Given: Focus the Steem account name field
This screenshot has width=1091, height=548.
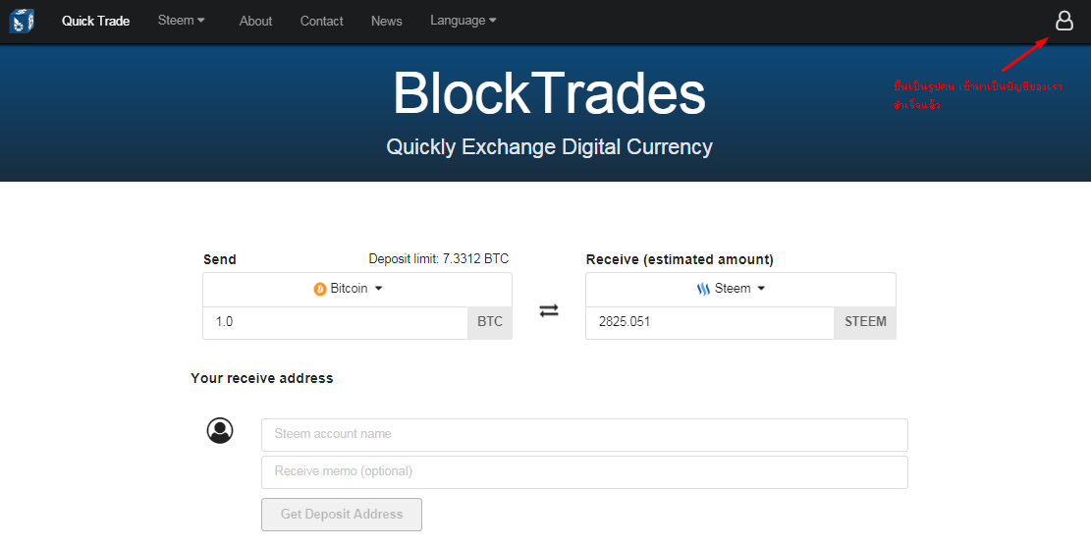Looking at the screenshot, I should coord(584,435).
